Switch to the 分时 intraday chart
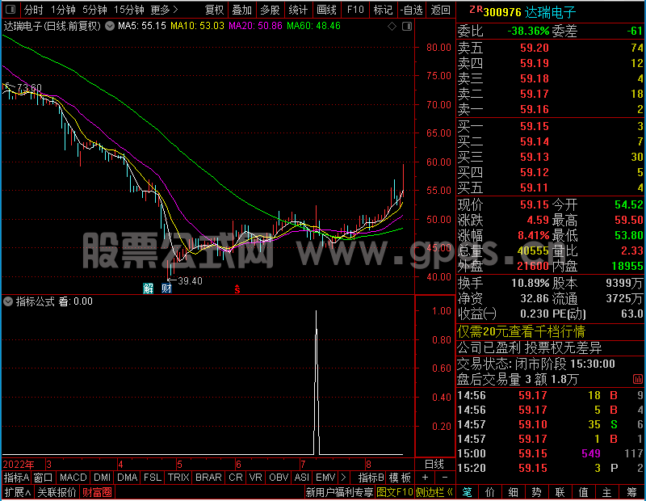 [x=33, y=10]
